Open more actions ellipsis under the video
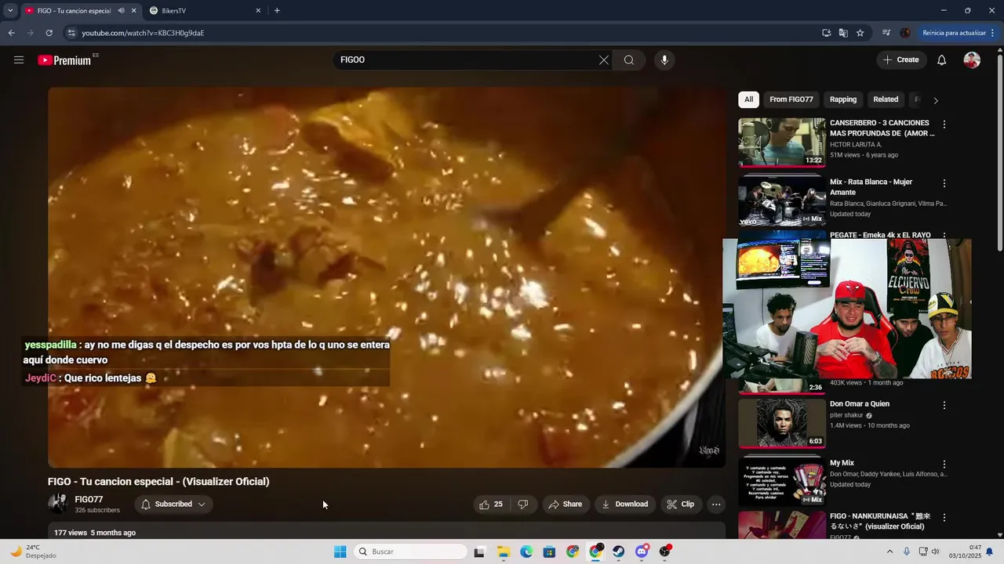The image size is (1004, 564). (x=716, y=504)
